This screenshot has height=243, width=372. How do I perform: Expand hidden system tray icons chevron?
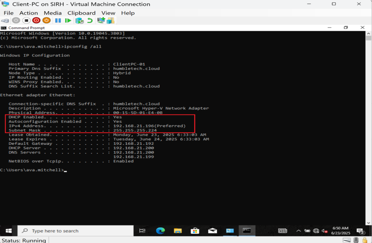[x=299, y=231]
